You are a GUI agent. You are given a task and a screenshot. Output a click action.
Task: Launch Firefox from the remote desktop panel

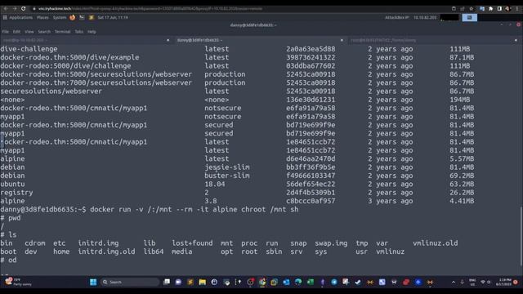73,17
